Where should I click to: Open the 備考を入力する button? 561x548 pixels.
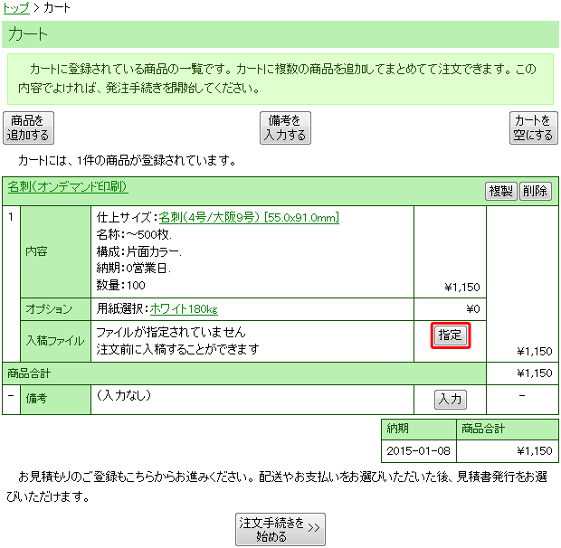pyautogui.click(x=285, y=128)
